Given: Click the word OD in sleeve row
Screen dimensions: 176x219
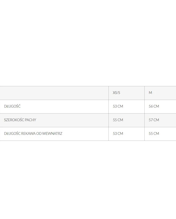Looking at the screenshot, I should click(x=39, y=133).
